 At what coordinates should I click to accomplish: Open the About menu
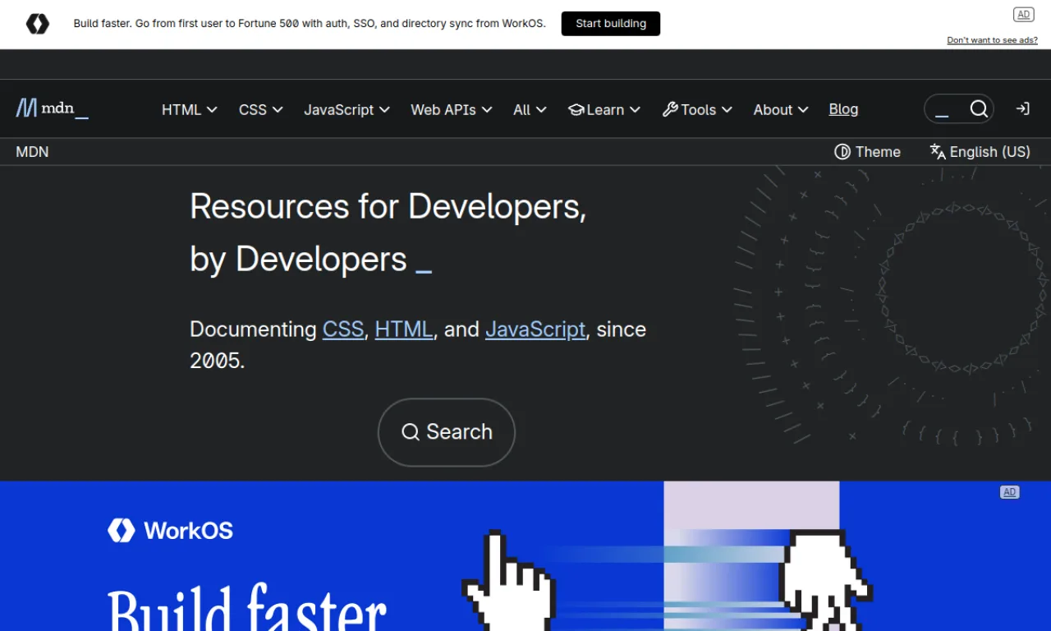(x=782, y=109)
